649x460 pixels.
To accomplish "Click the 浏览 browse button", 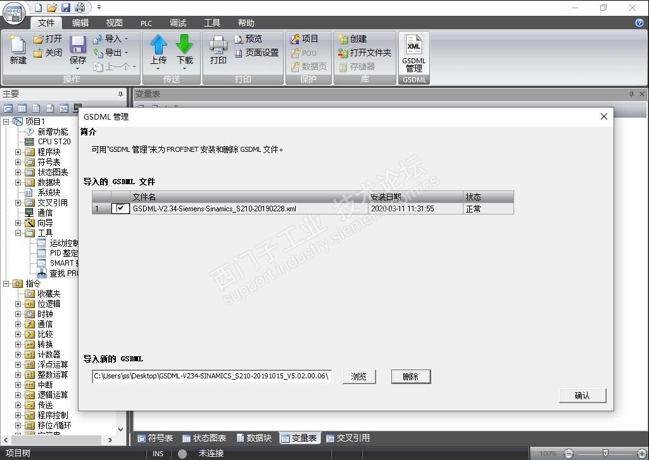I will pyautogui.click(x=359, y=376).
